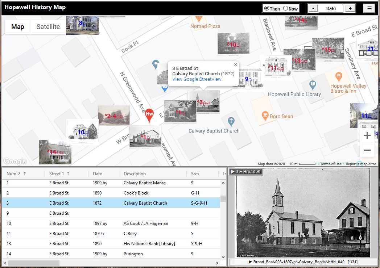Click the Boro Bean cafe pin
The height and width of the screenshot is (268, 380).
pyautogui.click(x=265, y=116)
